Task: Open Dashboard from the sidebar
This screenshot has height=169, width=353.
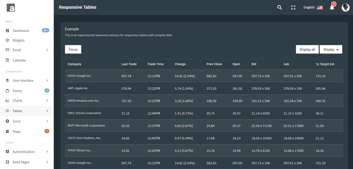Action: 21,31
